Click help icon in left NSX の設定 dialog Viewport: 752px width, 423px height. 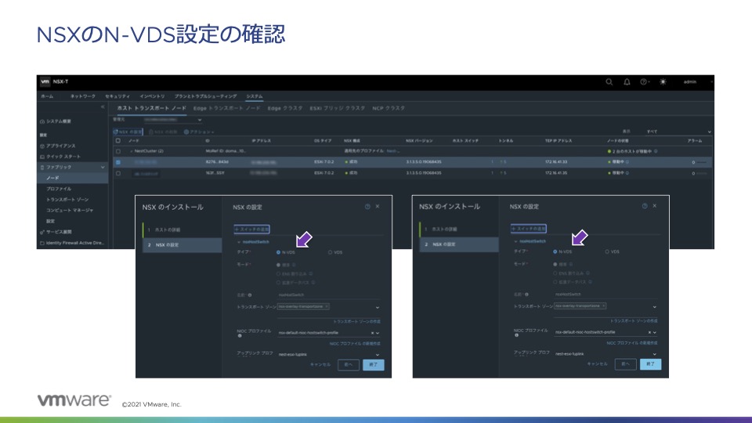pyautogui.click(x=367, y=207)
